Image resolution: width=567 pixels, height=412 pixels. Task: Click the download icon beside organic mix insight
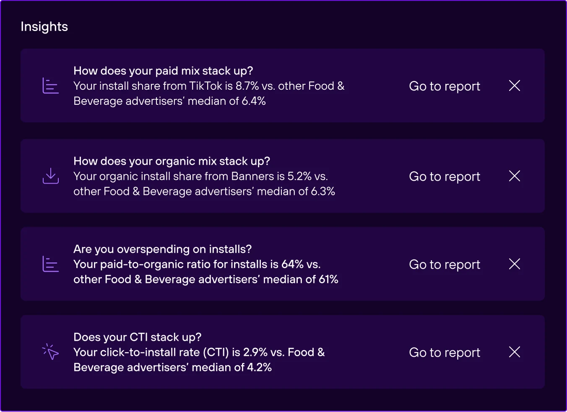[50, 176]
